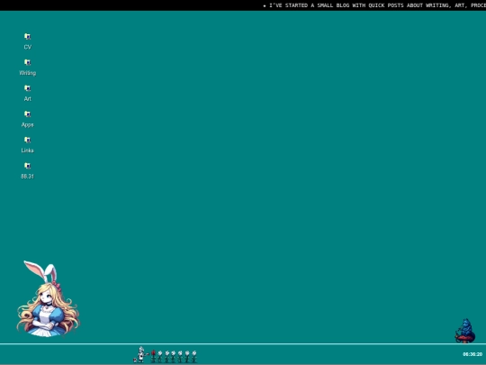Viewport: 486px width, 365px height.
Task: Click the Alice bunny-ears character
Action: pos(48,298)
